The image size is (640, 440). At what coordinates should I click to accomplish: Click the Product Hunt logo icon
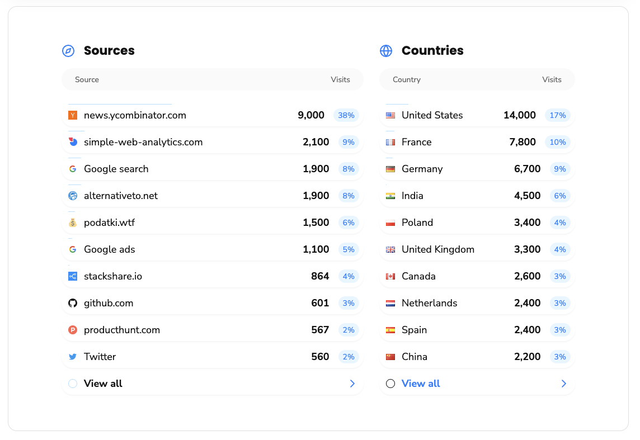[x=73, y=330]
